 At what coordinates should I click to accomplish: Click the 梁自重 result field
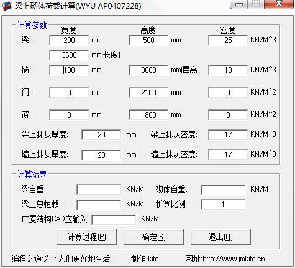click(x=99, y=190)
